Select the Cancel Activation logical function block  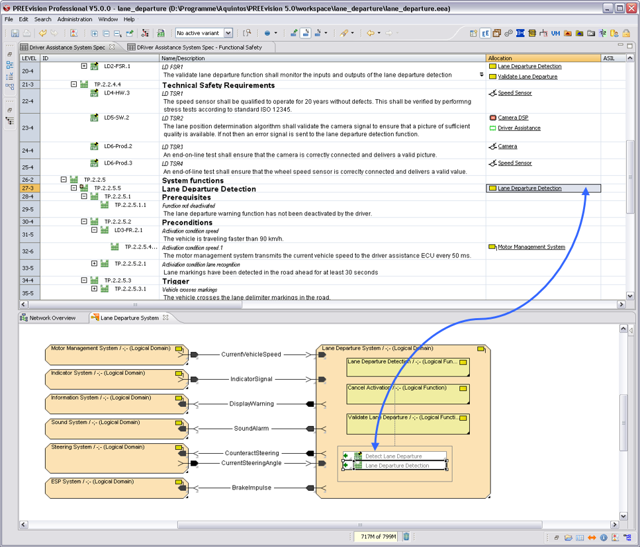408,394
